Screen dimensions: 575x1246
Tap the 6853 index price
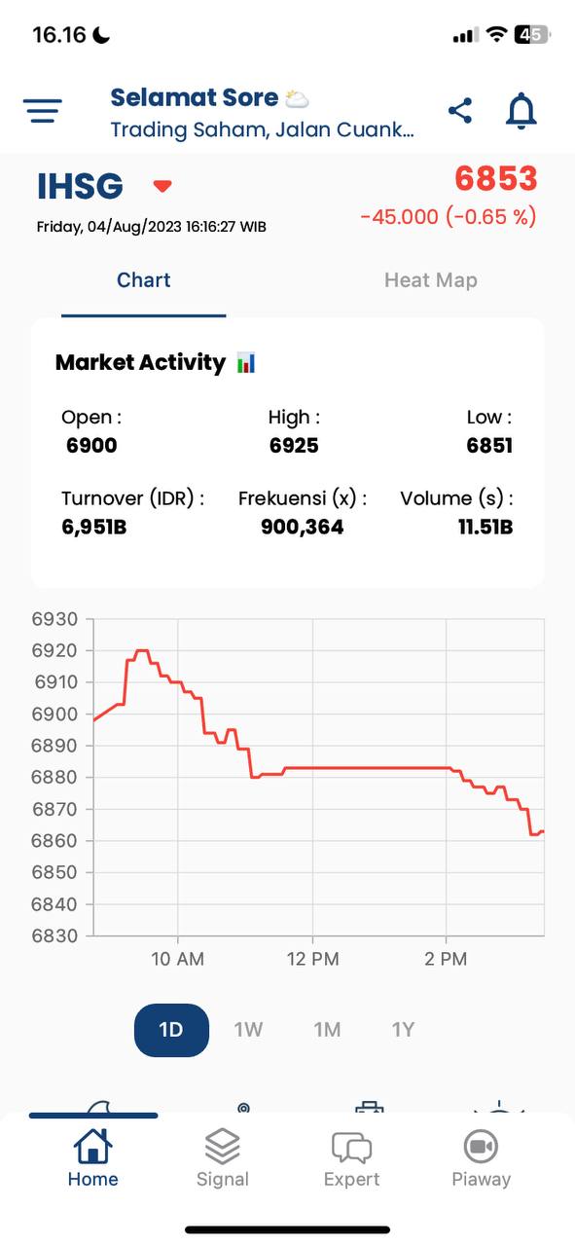[496, 179]
